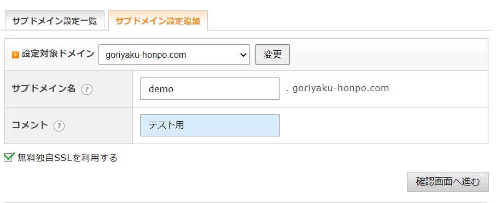The image size is (501, 203).
Task: Click the コメント row label
Action: click(30, 125)
